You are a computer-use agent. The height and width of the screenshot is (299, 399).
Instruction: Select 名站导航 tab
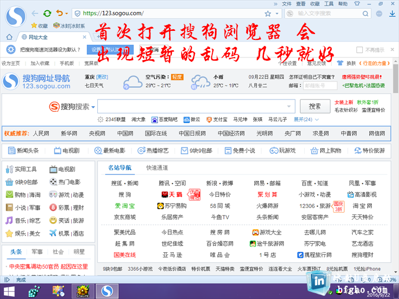point(120,168)
